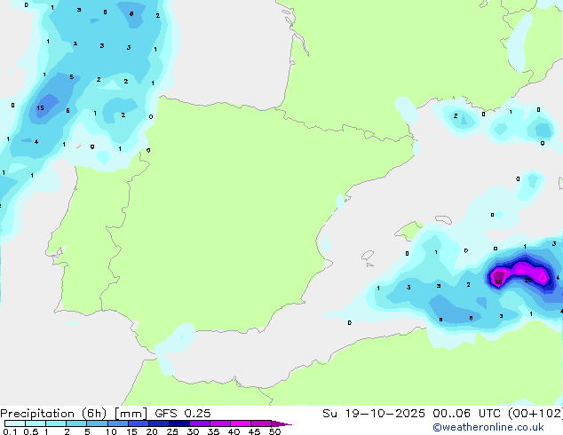The width and height of the screenshot is (563, 435).
Task: Click the 'GFS 0.25' model label
Action: tap(183, 414)
